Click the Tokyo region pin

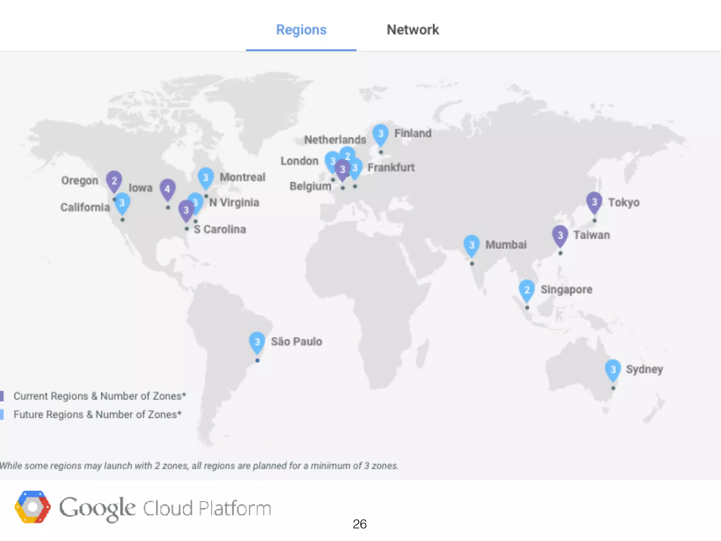(x=594, y=202)
